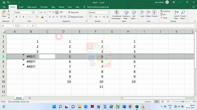197x110 pixels.
Task: Open Sort & Filter menu
Action: point(176,15)
